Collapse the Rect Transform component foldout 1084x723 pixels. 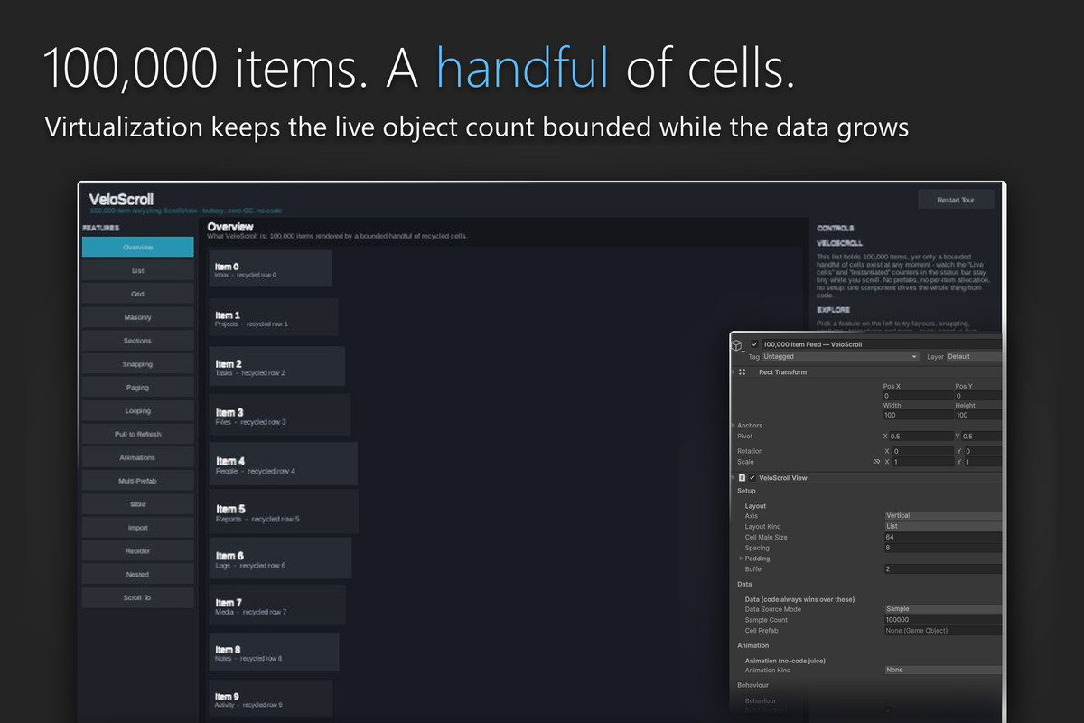tap(733, 371)
